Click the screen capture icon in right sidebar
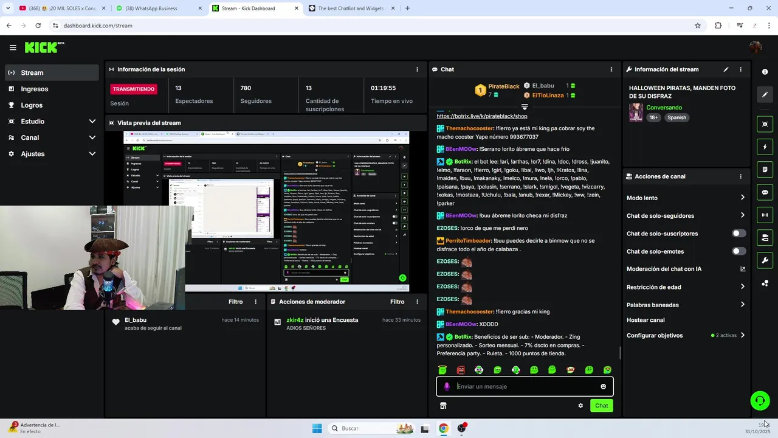778x438 pixels. [765, 124]
